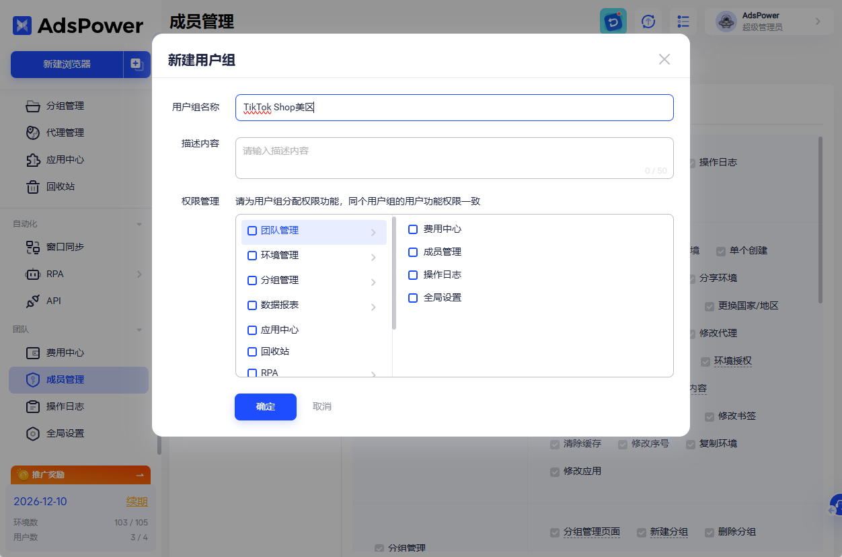The height and width of the screenshot is (557, 842).
Task: Close the 新建用户组 dialog
Action: 664,59
